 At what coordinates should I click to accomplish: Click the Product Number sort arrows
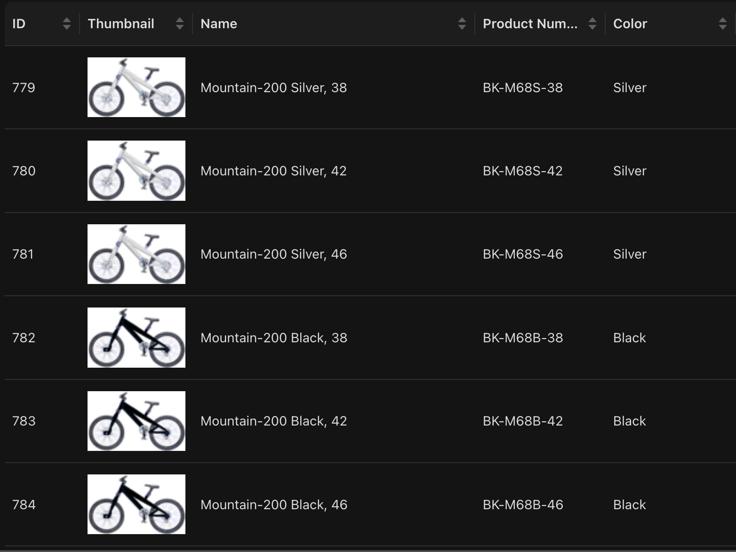592,24
